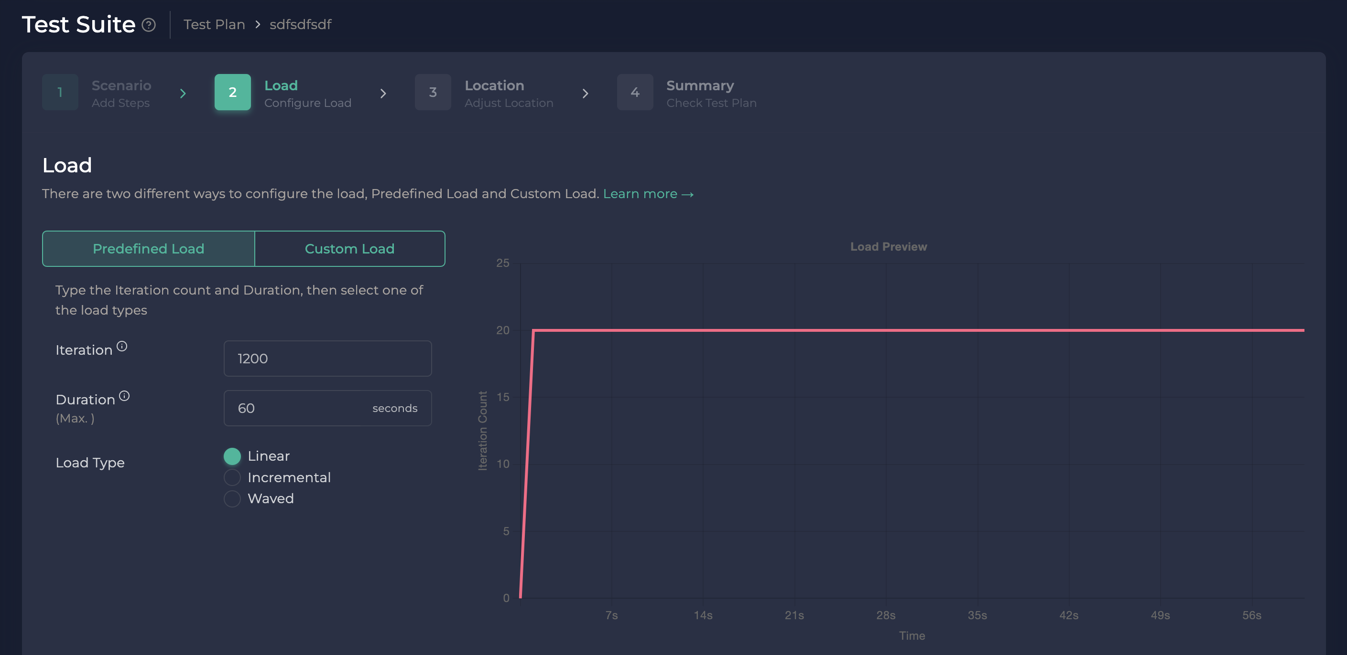Viewport: 1347px width, 655px height.
Task: Click the chevron after the Scenario step
Action: pos(183,94)
